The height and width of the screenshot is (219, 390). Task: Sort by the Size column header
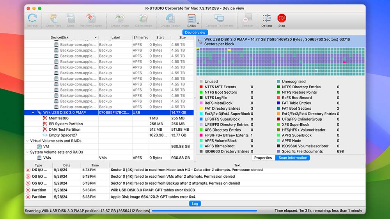coord(182,37)
